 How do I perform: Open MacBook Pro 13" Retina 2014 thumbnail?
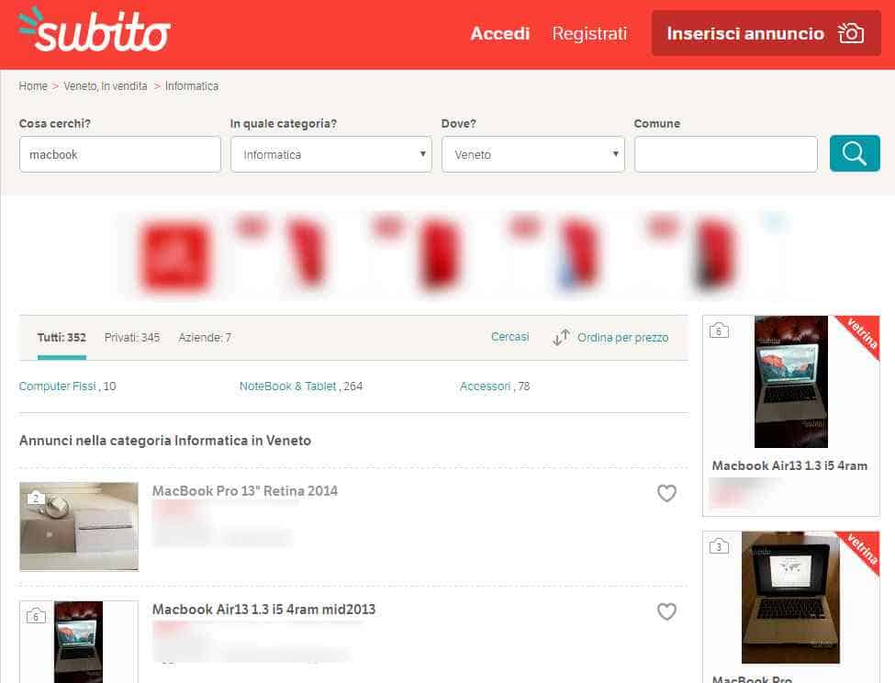pos(79,526)
